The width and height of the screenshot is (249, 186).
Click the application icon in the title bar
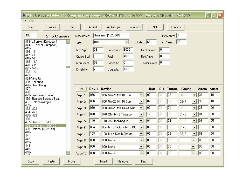click(23, 15)
